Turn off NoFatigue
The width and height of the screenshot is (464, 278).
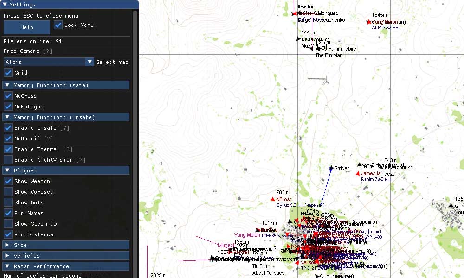(8, 107)
